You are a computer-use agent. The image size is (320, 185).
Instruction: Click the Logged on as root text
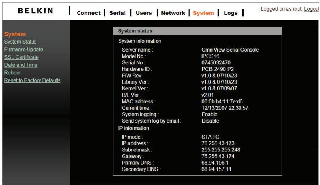[x=282, y=9]
